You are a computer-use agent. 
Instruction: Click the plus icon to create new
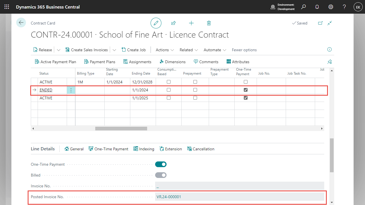(x=191, y=23)
